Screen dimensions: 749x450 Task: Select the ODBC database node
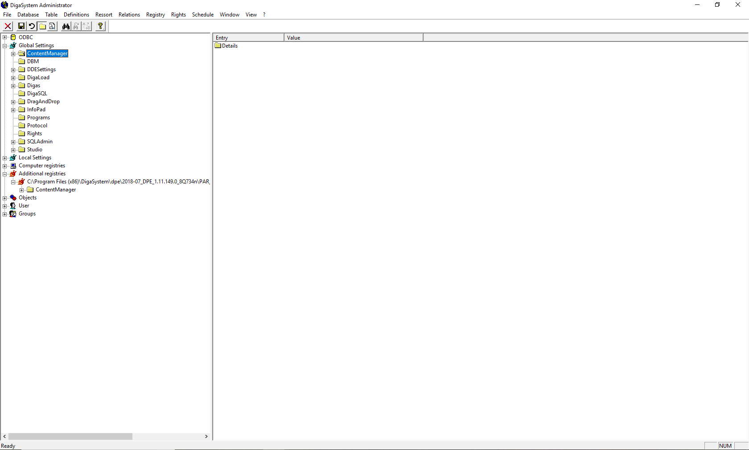(25, 37)
